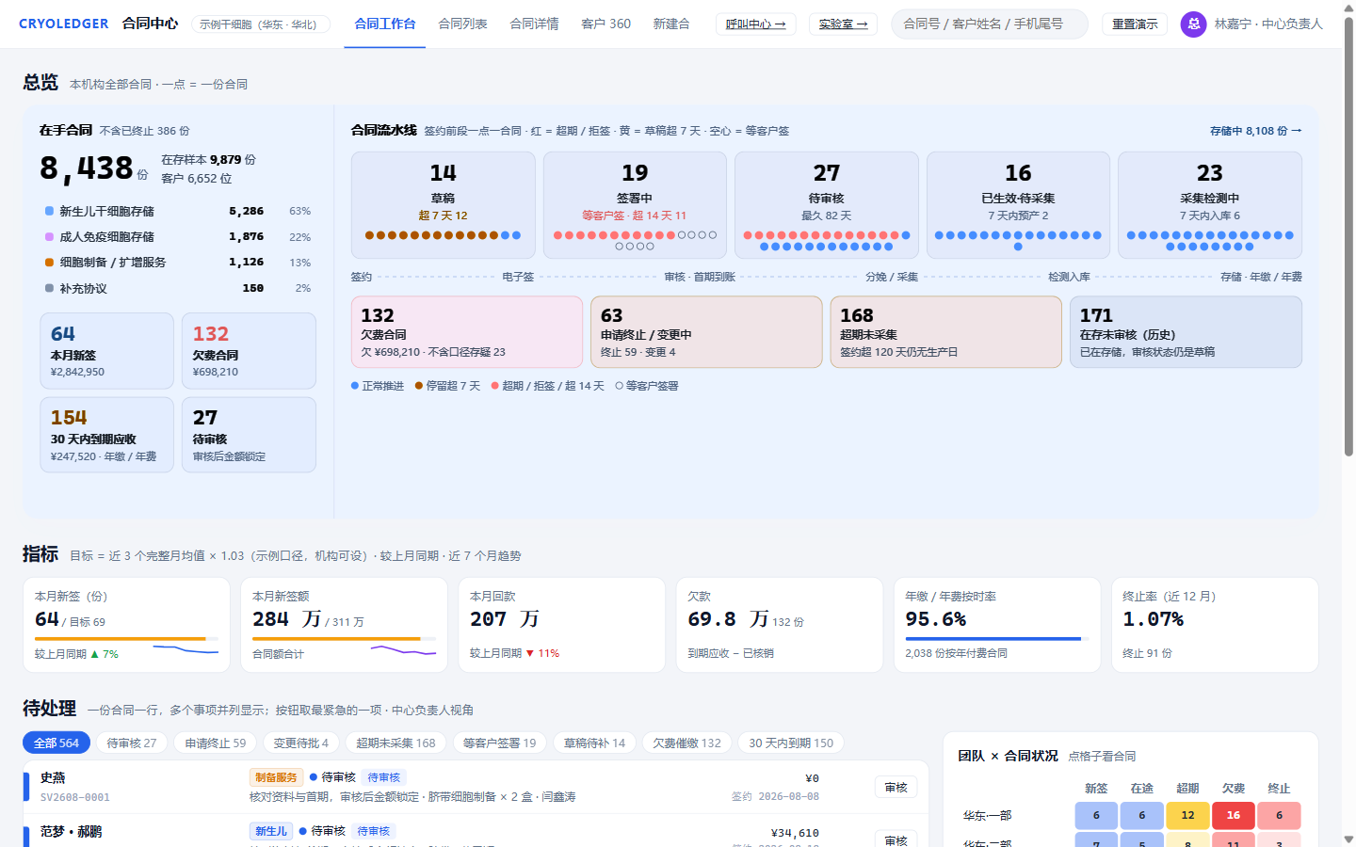Open the 本月新签 (份) metric card
The height and width of the screenshot is (847, 1356).
click(x=126, y=625)
